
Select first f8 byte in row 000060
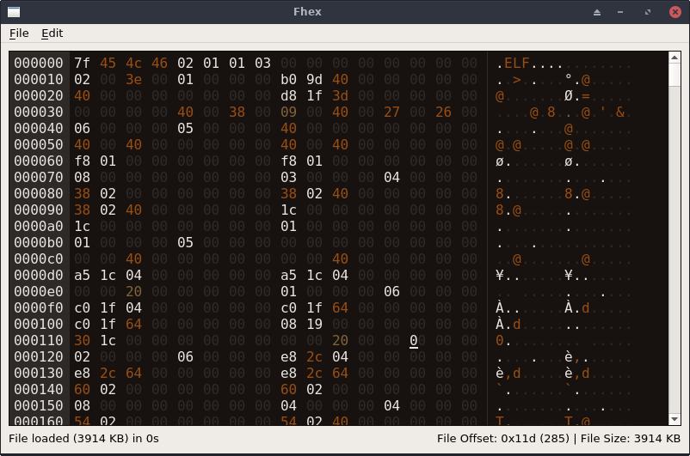[82, 161]
